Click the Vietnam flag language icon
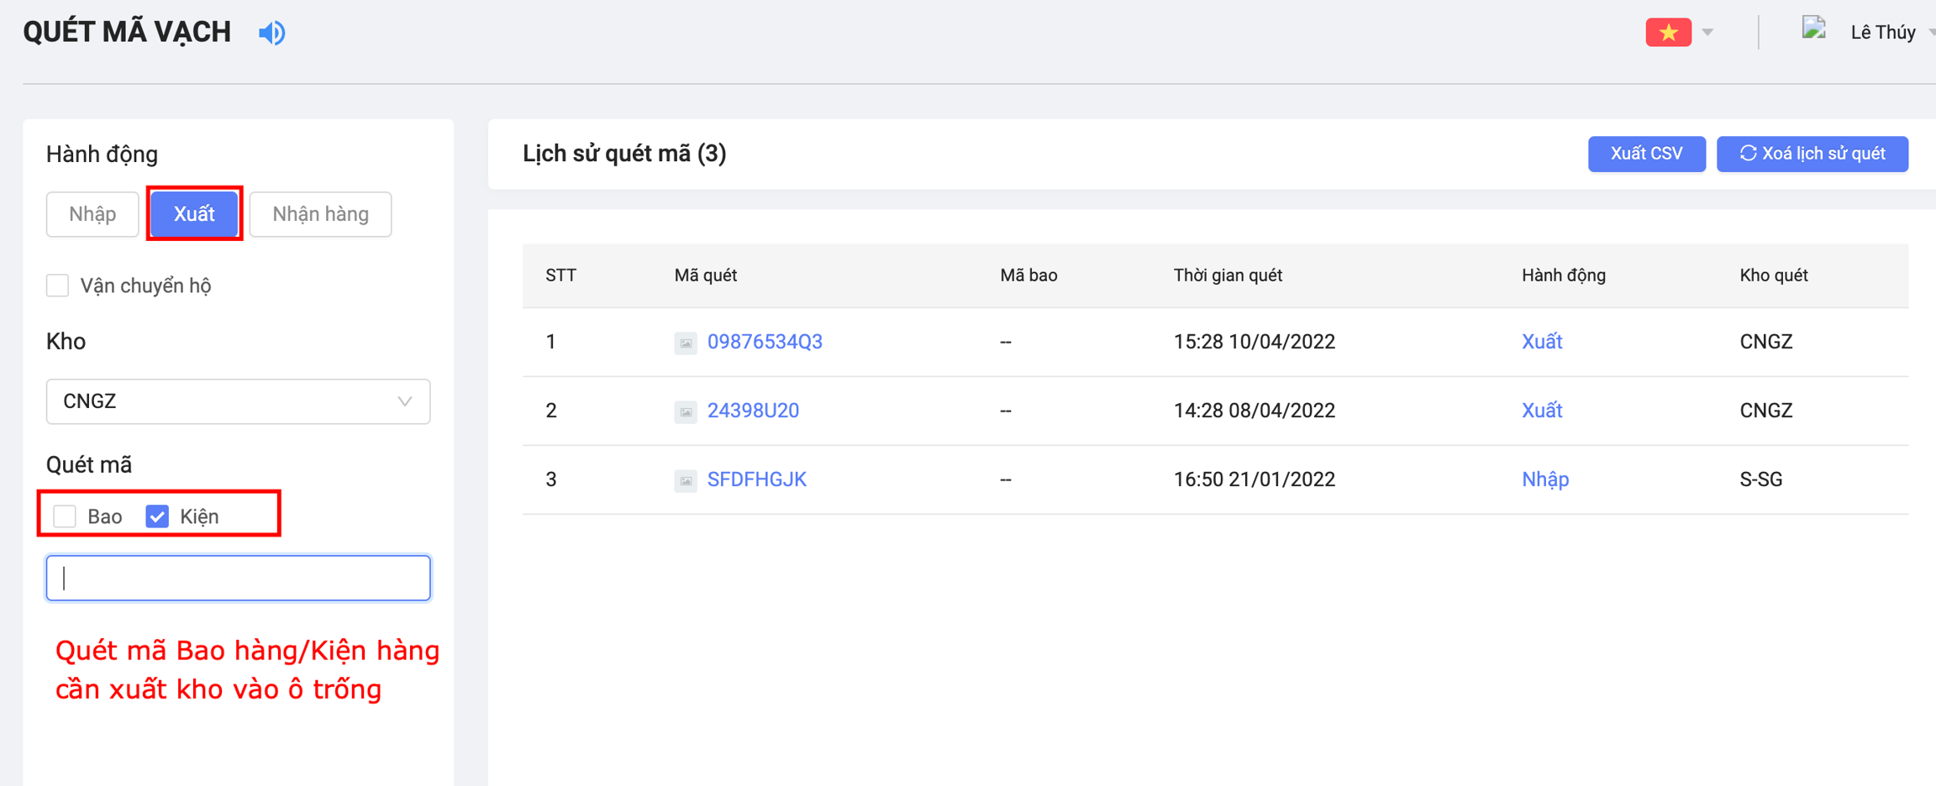 [x=1667, y=33]
